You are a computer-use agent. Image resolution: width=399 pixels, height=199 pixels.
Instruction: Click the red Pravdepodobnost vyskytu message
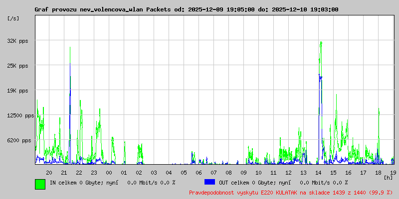pos(291,193)
